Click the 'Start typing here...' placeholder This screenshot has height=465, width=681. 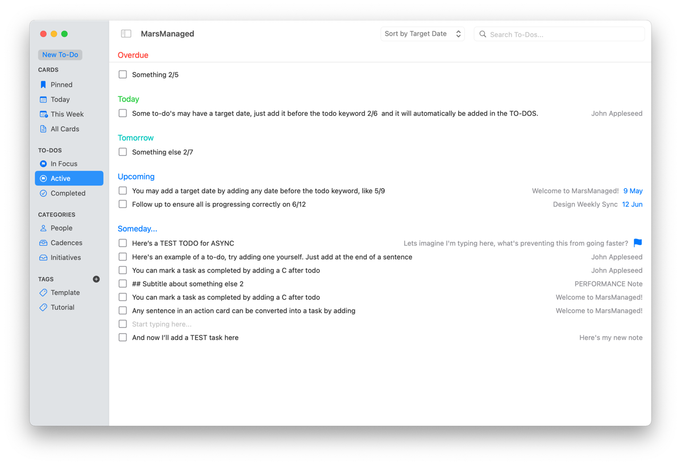(x=161, y=325)
